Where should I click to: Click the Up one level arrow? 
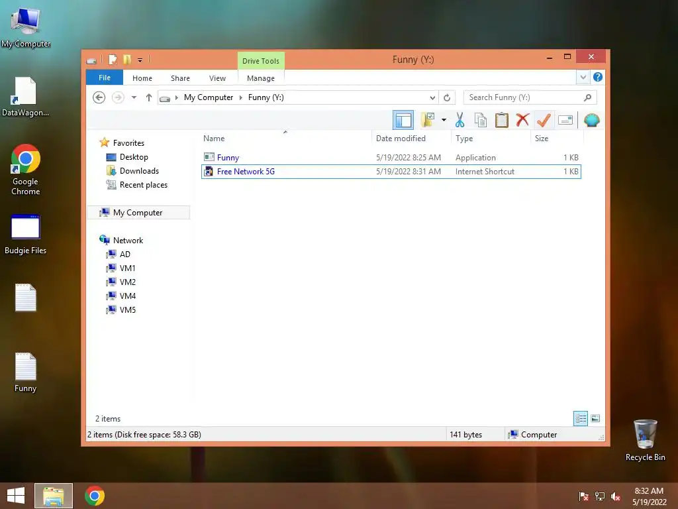click(149, 97)
